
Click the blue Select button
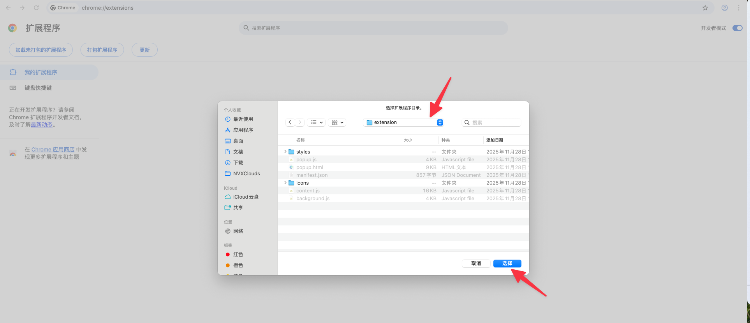coord(507,264)
